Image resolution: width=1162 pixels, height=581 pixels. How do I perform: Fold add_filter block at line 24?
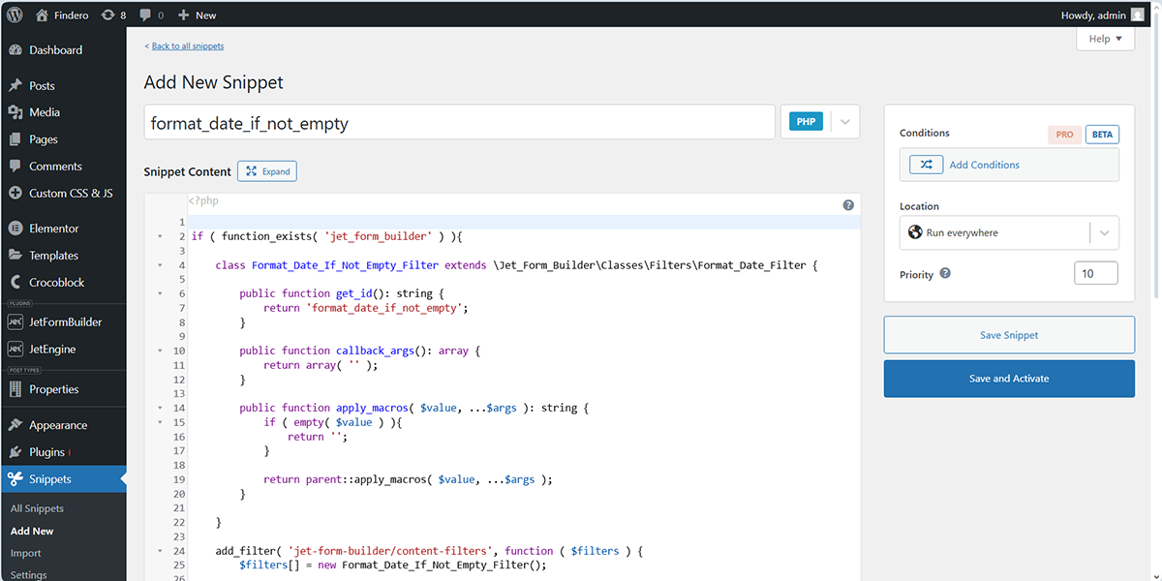click(x=160, y=551)
